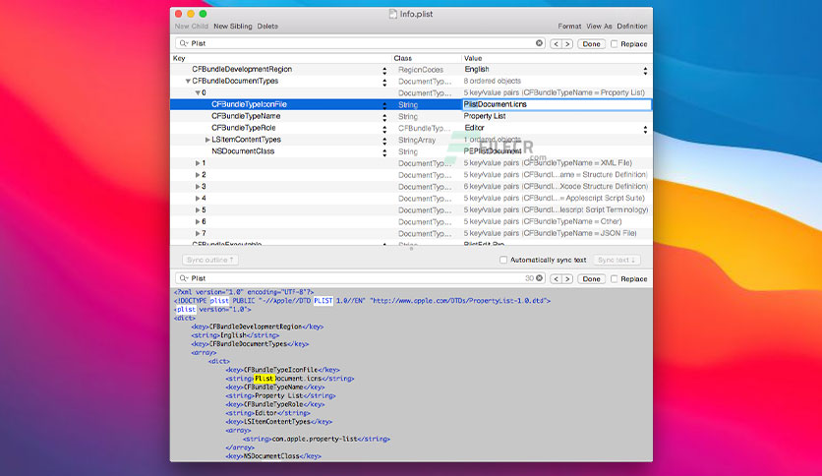
Task: Open the View As toolbar menu
Action: pyautogui.click(x=599, y=27)
